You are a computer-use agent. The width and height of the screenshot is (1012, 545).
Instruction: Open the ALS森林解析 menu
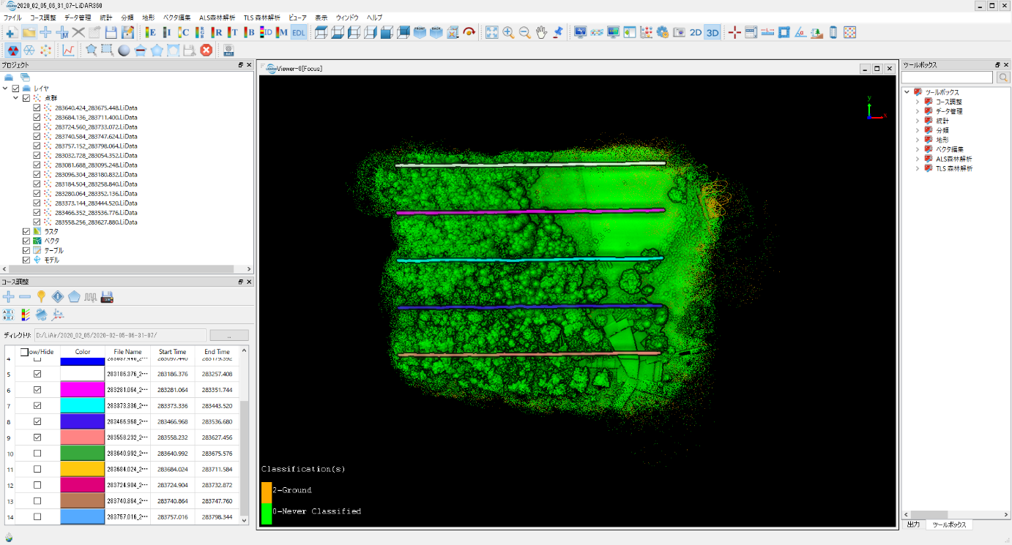217,17
